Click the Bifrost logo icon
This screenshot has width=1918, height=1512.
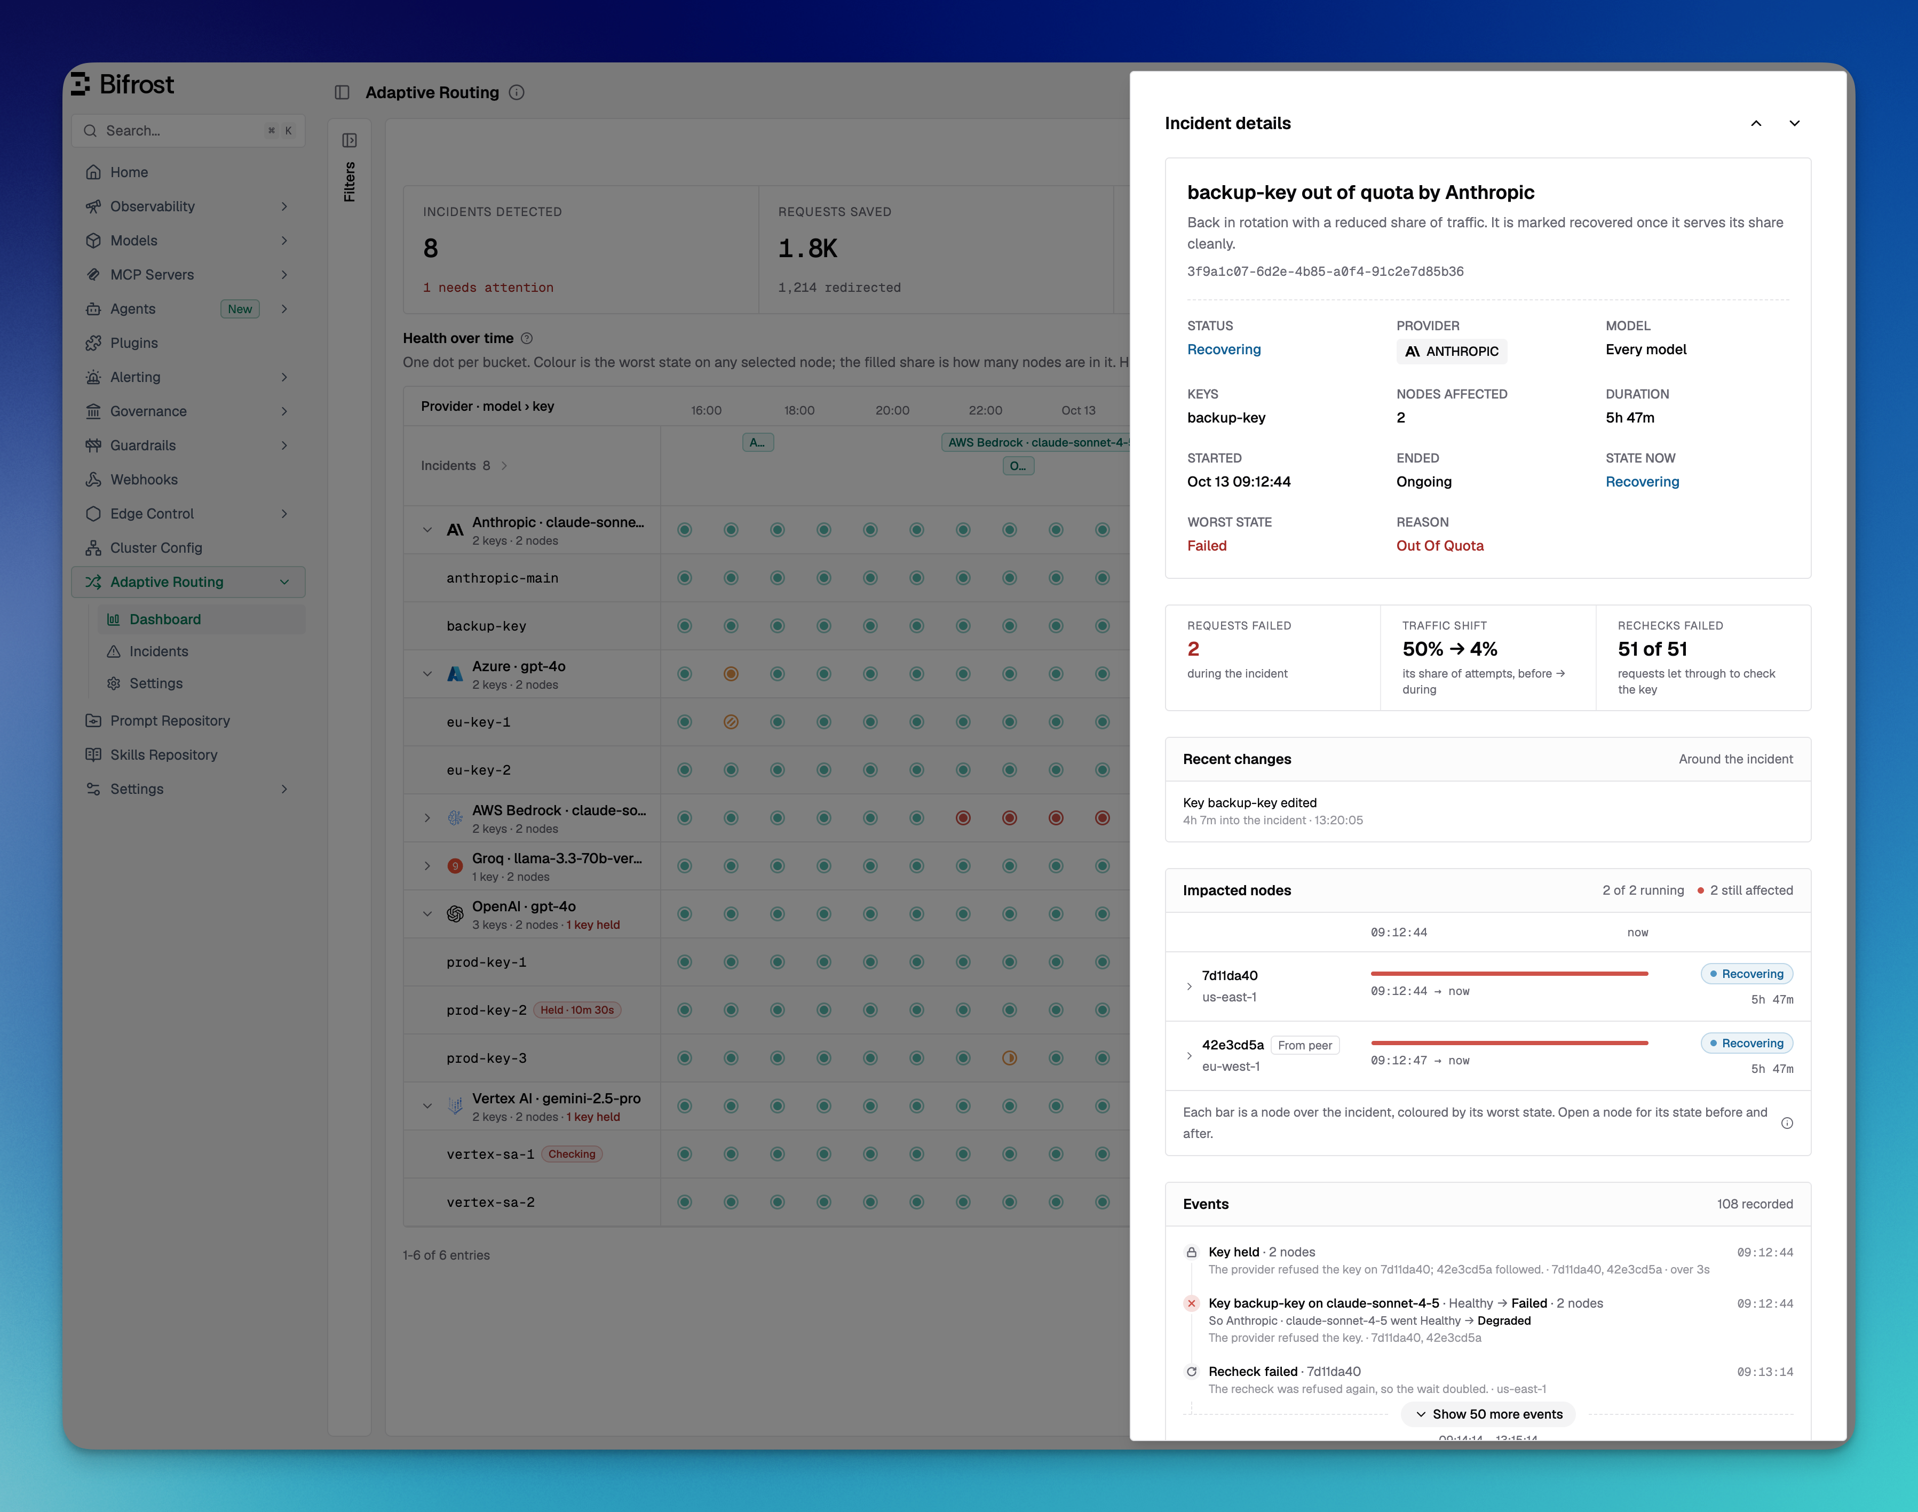pyautogui.click(x=81, y=84)
